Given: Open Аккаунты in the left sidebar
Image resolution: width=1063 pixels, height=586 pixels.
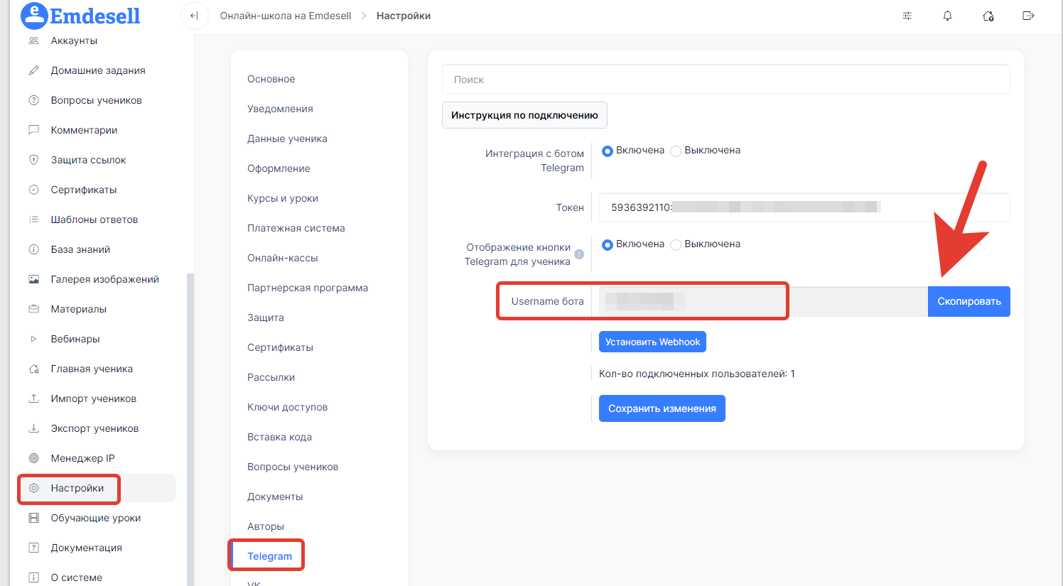Looking at the screenshot, I should click(74, 40).
